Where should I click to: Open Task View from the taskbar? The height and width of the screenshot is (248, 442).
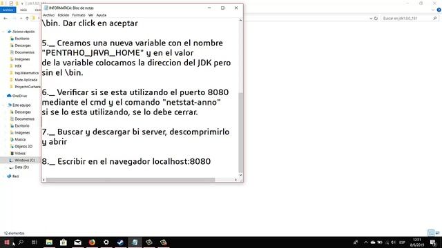[35, 242]
